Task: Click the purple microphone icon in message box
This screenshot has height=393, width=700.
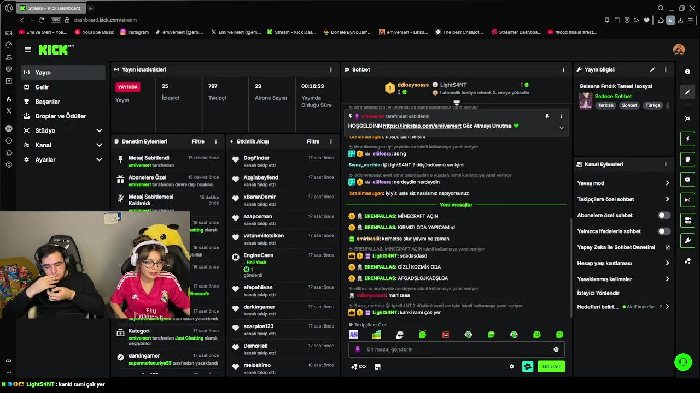Action: point(358,349)
